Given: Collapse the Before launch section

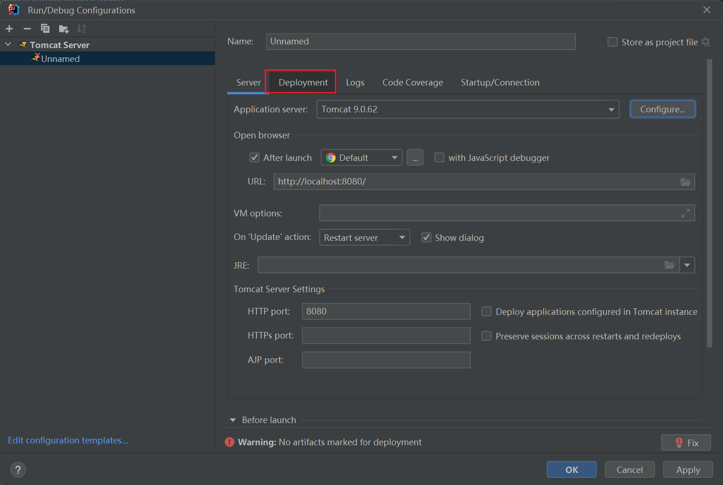Looking at the screenshot, I should [x=233, y=420].
